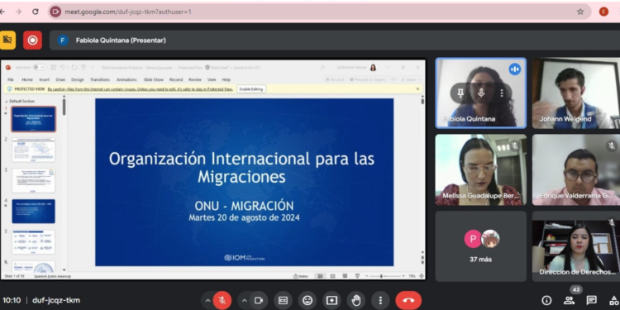
Task: Switch to Reading View icon
Action: click(345, 276)
